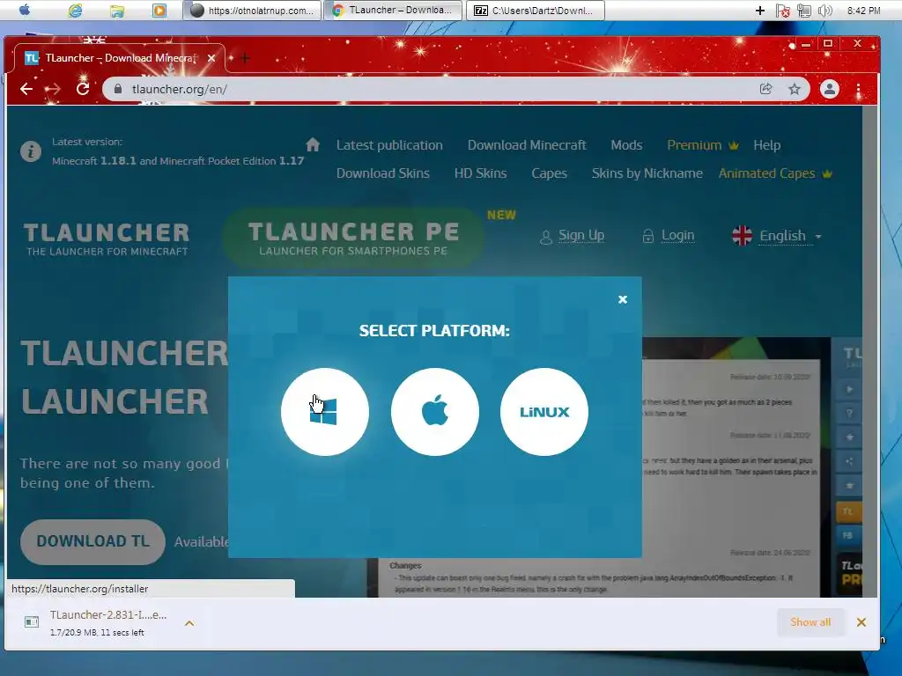Open HD Skins menu item
Viewport: 902px width, 676px height.
click(x=480, y=173)
